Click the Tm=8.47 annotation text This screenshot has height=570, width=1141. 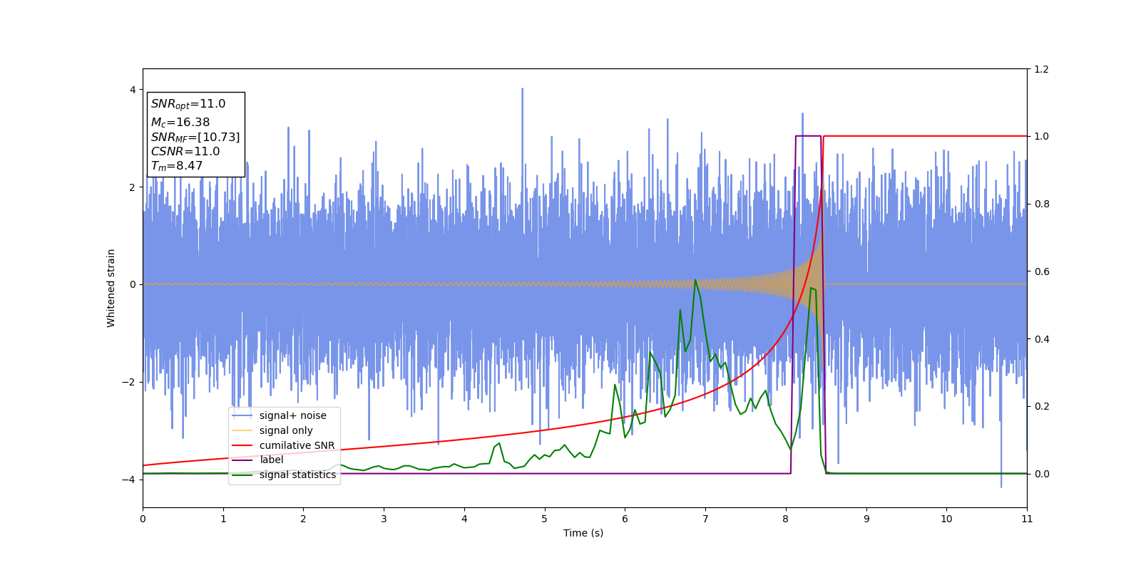(177, 166)
